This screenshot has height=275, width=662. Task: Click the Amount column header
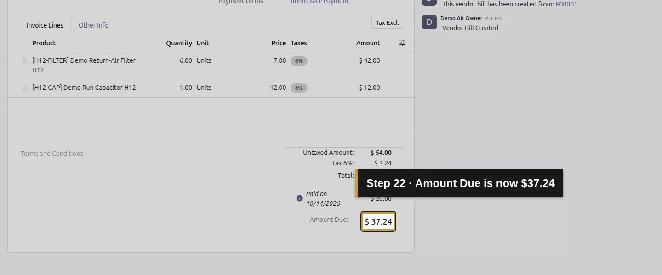coord(368,43)
